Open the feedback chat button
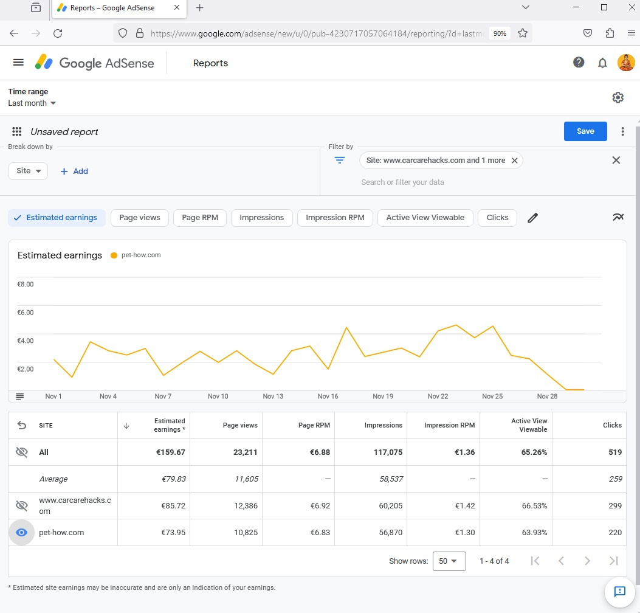The width and height of the screenshot is (640, 613). (x=619, y=591)
